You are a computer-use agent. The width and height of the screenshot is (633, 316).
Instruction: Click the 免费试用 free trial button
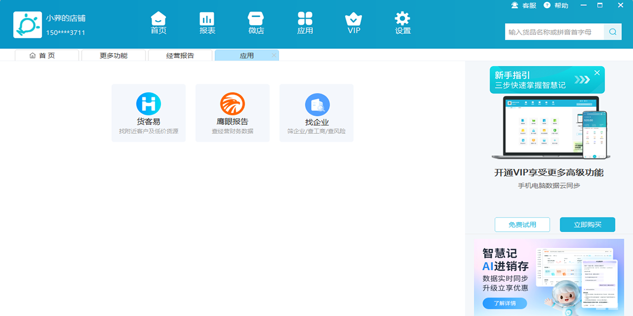[x=522, y=224]
